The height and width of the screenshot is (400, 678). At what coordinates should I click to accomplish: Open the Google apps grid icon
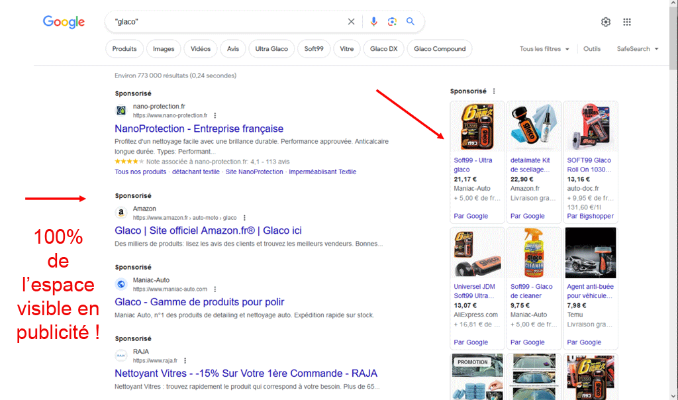pos(626,21)
